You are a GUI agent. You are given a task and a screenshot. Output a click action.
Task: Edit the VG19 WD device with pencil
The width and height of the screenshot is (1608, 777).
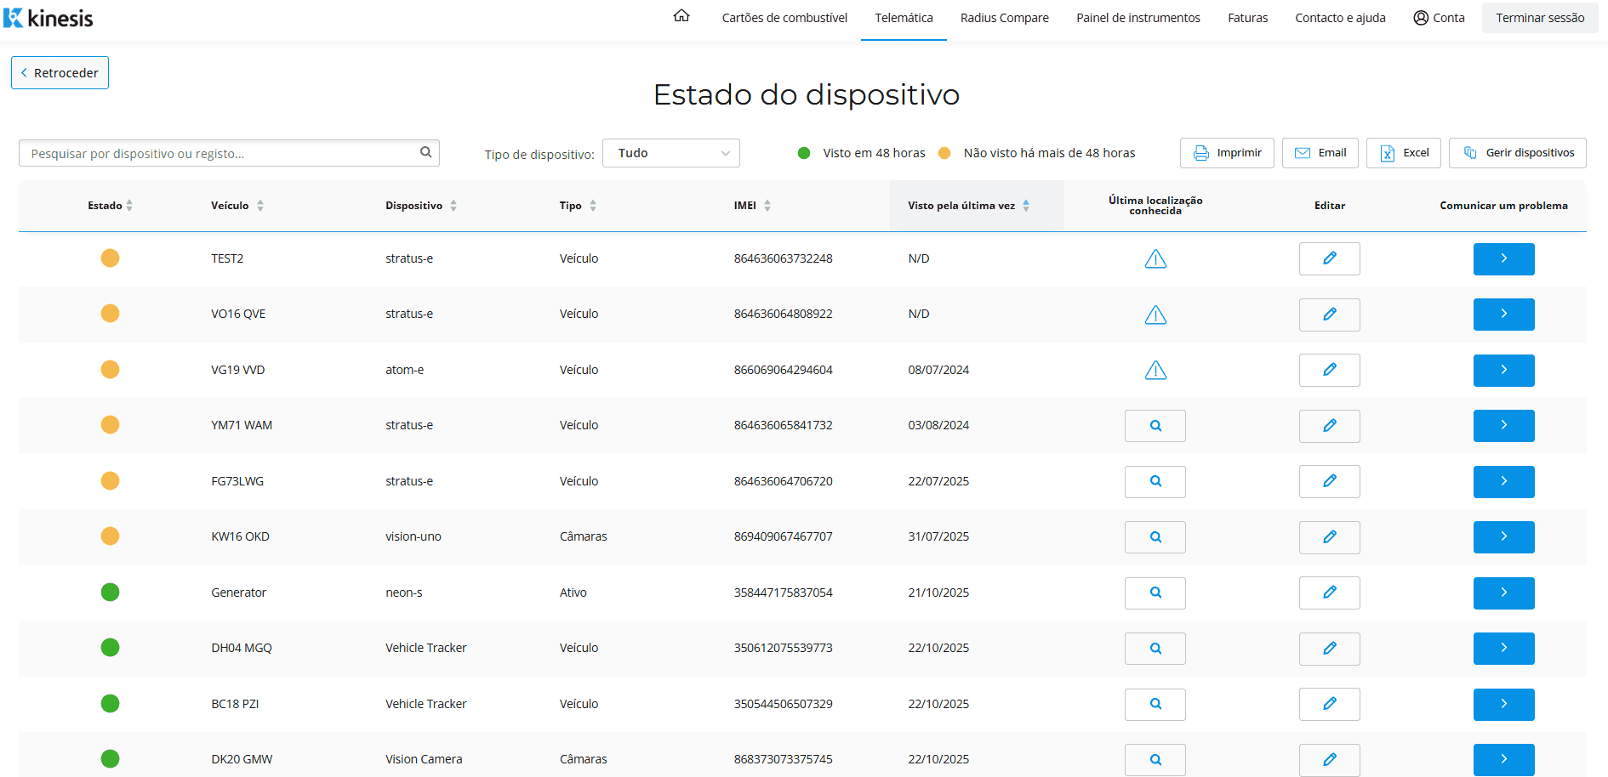1329,371
